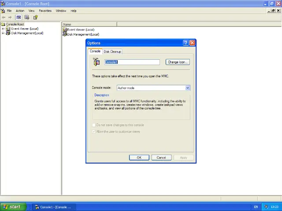Open the Console mode dropdown
282x211 pixels.
(x=187, y=88)
